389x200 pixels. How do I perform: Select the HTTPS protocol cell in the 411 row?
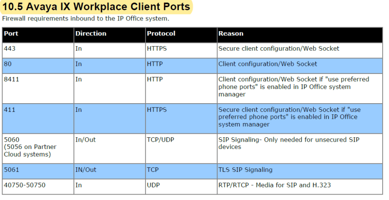(x=181, y=119)
